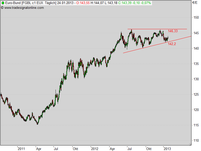Select the 2013 label on time axis
Image resolution: width=201 pixels, height=151 pixels.
168,149
